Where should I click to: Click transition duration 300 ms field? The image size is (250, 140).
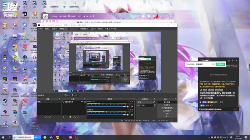point(147,105)
